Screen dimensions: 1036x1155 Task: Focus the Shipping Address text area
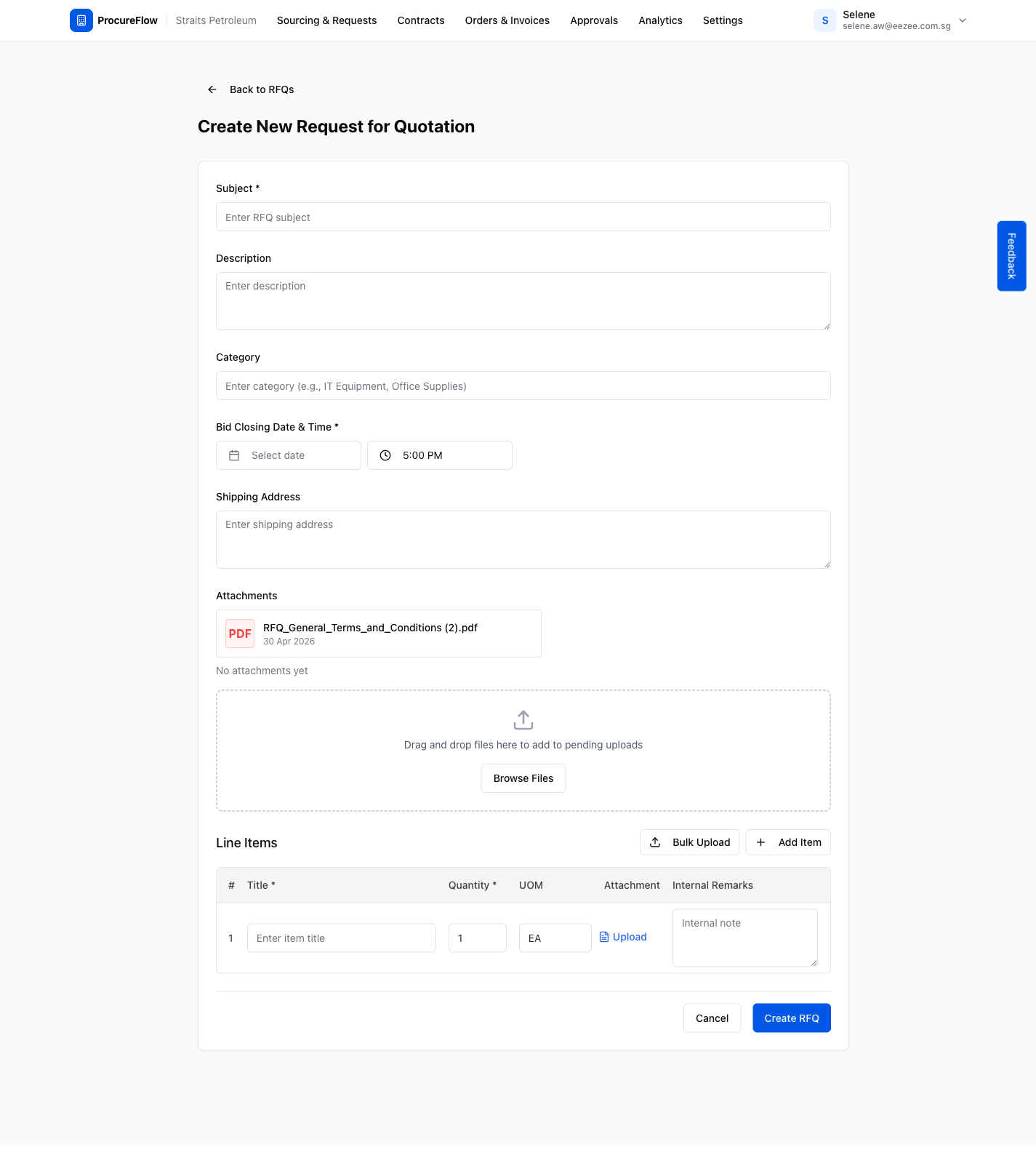523,540
